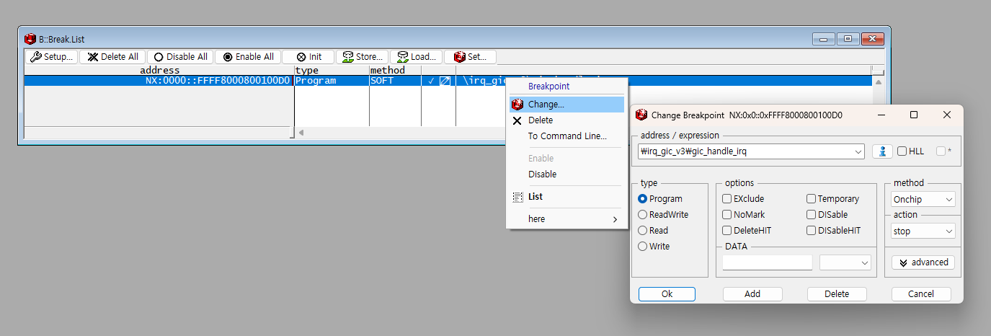Click the Ok button

pyautogui.click(x=667, y=294)
